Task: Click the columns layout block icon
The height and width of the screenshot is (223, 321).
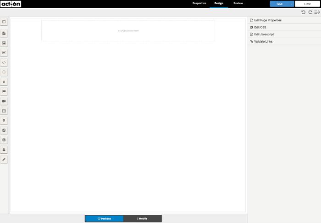Action: (x=4, y=22)
